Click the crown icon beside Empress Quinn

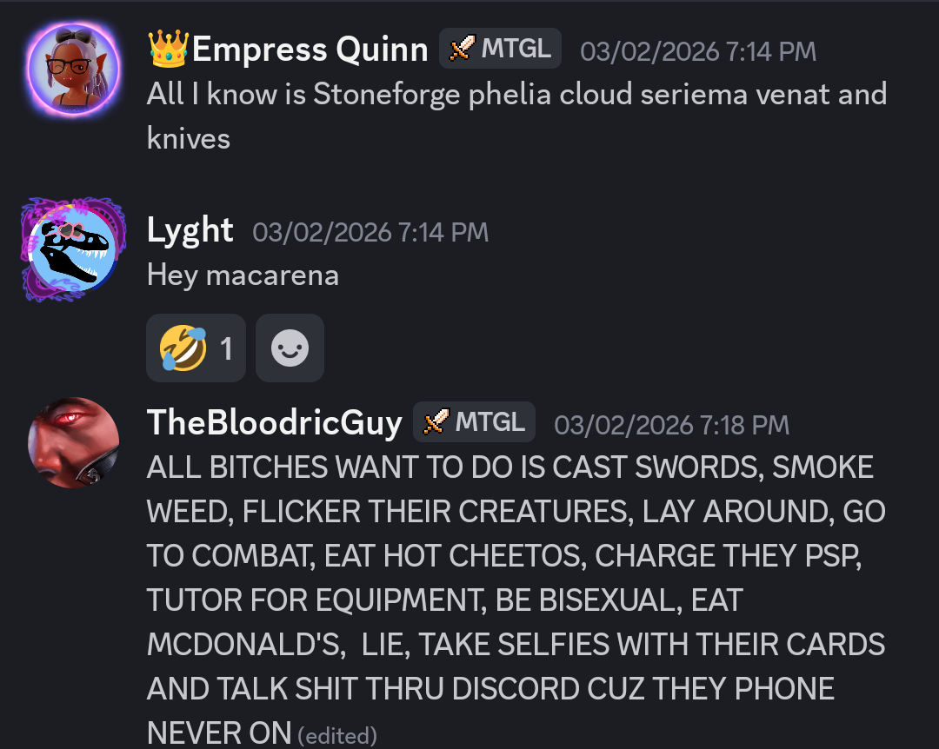(x=169, y=48)
